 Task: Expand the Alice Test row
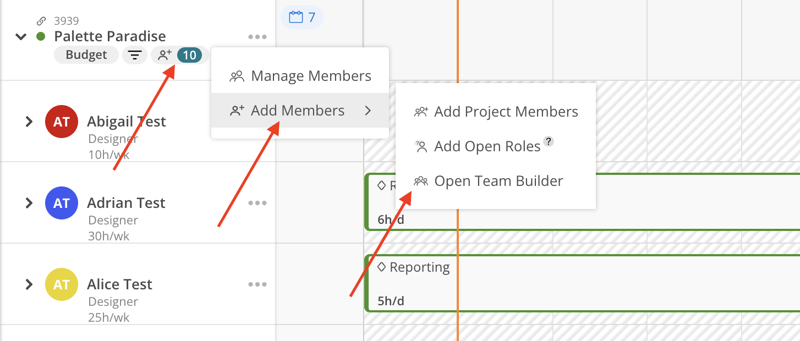(29, 284)
